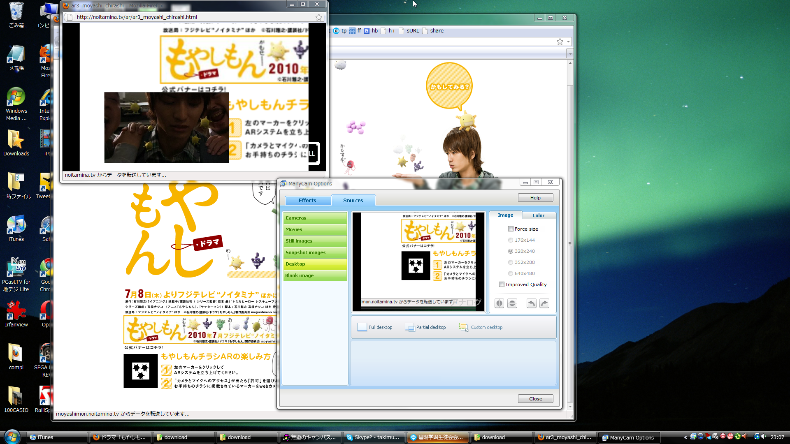Image resolution: width=790 pixels, height=444 pixels.
Task: Click the volume icon in system tray
Action: tap(764, 437)
